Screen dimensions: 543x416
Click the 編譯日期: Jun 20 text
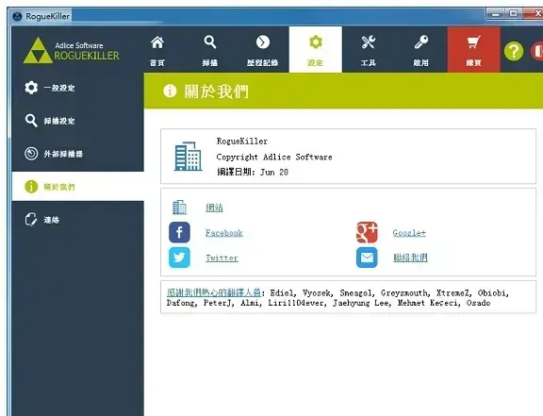tap(253, 172)
